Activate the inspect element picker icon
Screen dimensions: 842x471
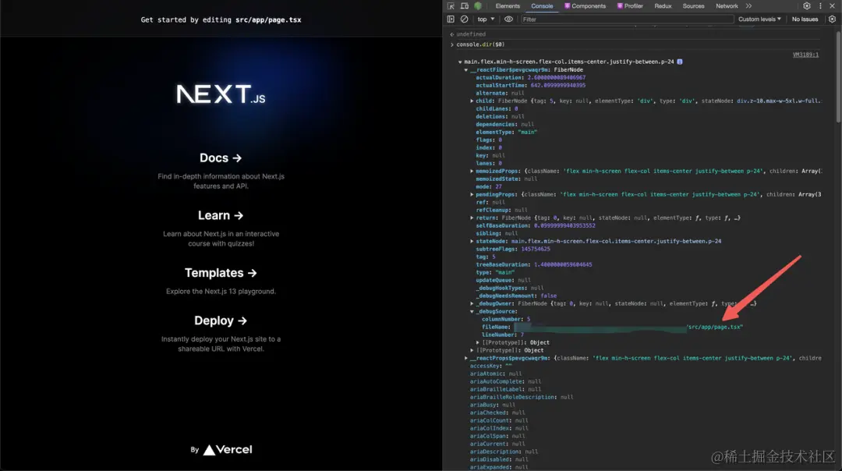tap(451, 6)
